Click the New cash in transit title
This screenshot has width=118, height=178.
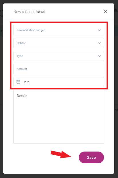coord(29,12)
